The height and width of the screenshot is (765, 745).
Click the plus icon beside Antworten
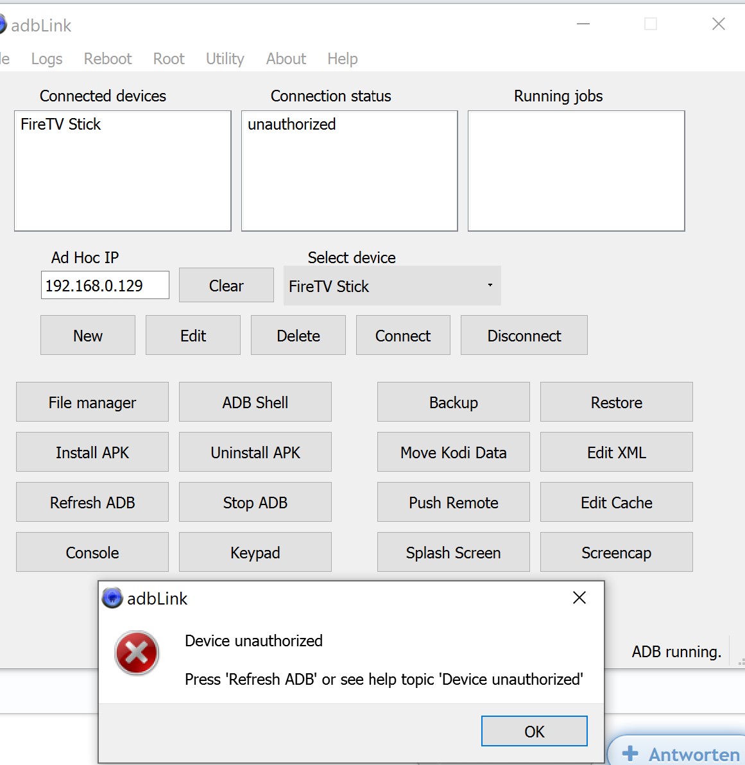(630, 753)
